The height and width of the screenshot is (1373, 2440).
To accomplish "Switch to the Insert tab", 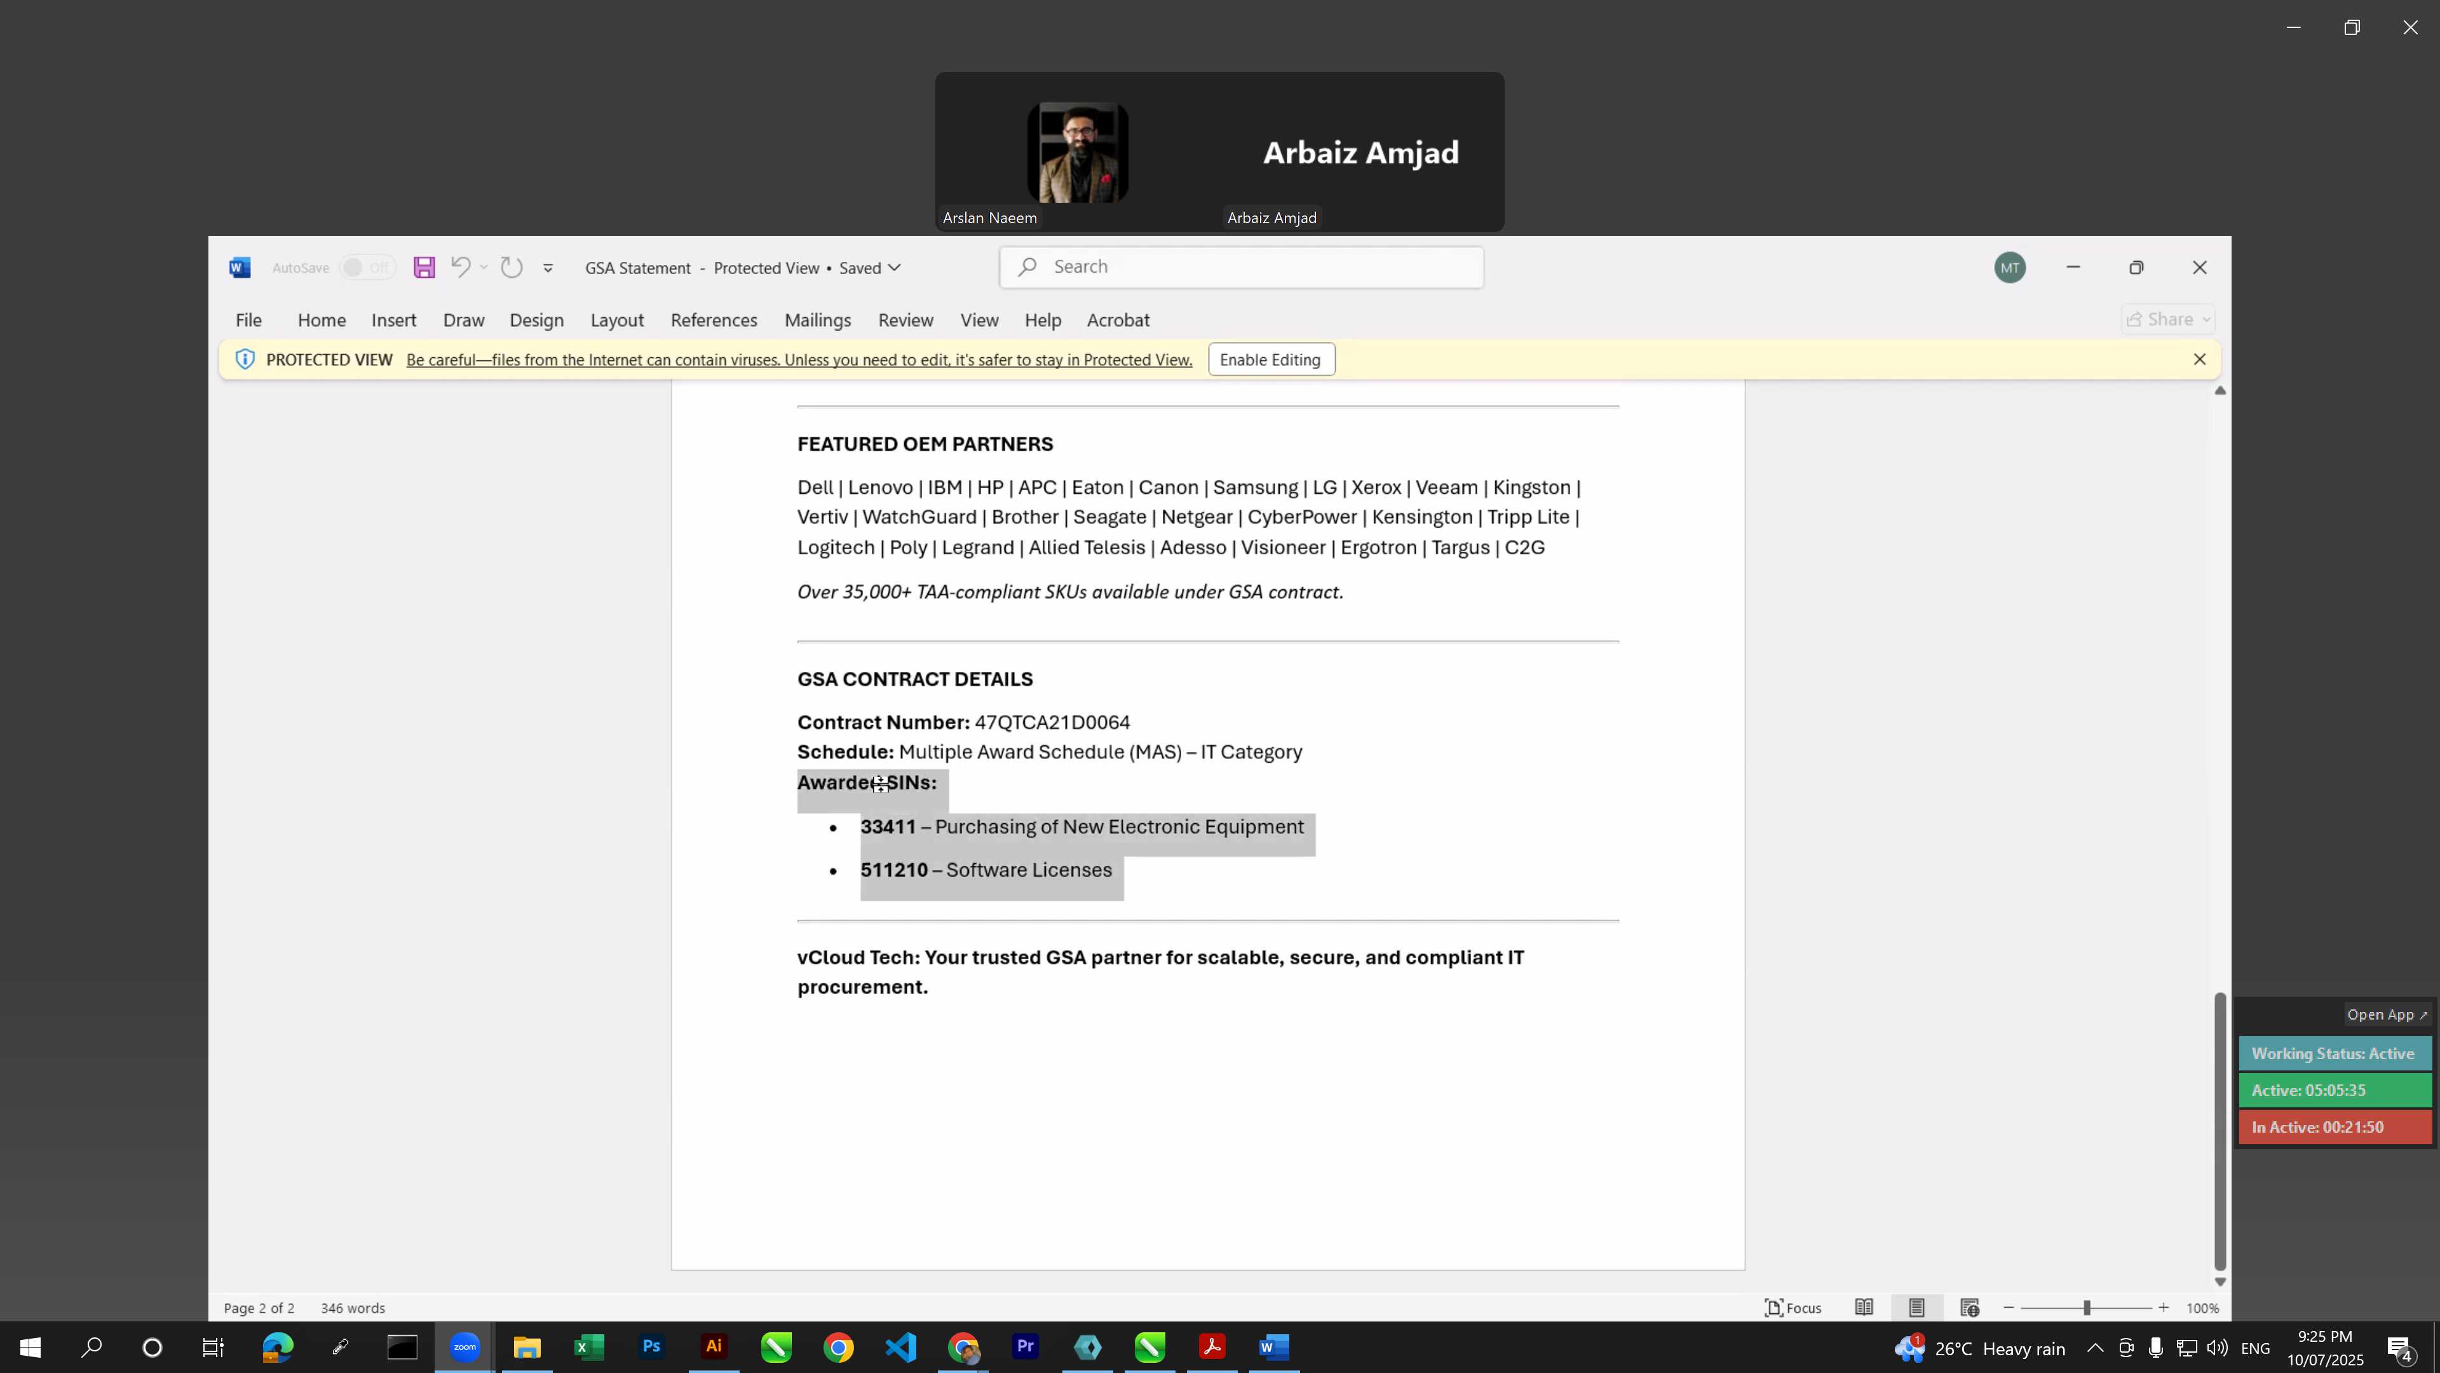I will point(394,320).
